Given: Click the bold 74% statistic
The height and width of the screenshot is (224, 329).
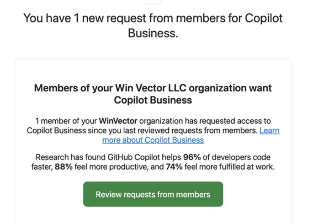Looking at the screenshot, I should pyautogui.click(x=174, y=167).
